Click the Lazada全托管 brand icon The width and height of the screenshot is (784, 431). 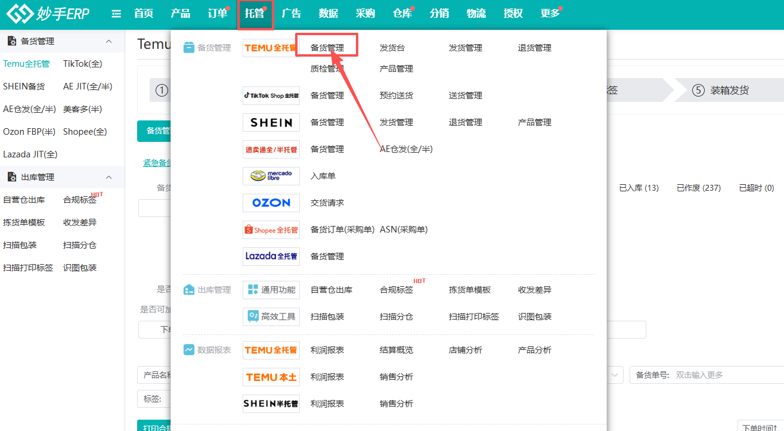click(x=271, y=256)
